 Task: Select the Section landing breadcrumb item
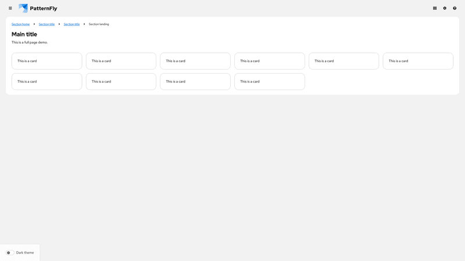(99, 24)
